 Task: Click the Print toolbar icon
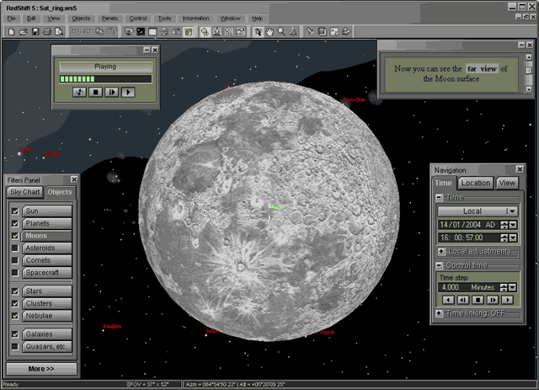coord(47,32)
